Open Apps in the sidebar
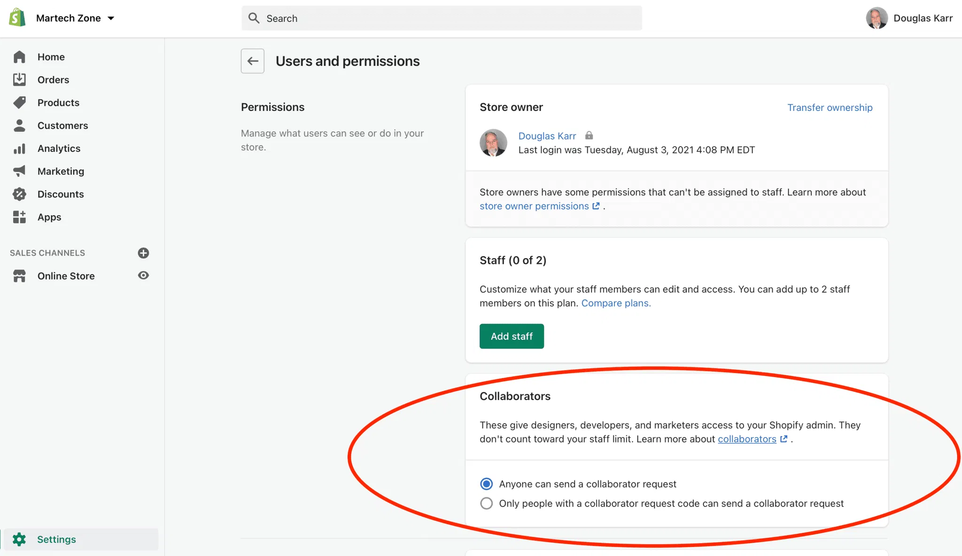The height and width of the screenshot is (556, 962). pyautogui.click(x=49, y=217)
